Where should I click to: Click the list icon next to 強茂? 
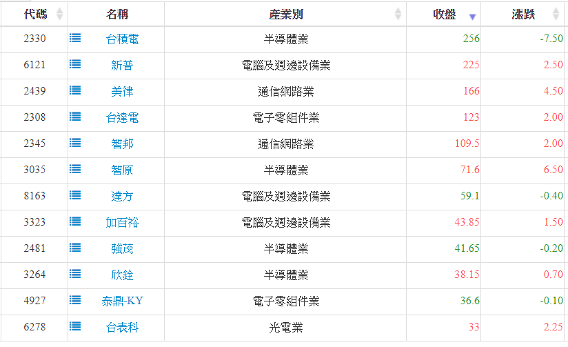click(75, 248)
